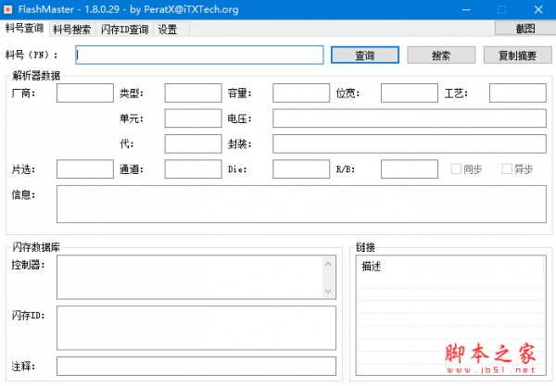The width and height of the screenshot is (556, 386).
Task: Click the 信息 info text area
Action: coord(301,204)
